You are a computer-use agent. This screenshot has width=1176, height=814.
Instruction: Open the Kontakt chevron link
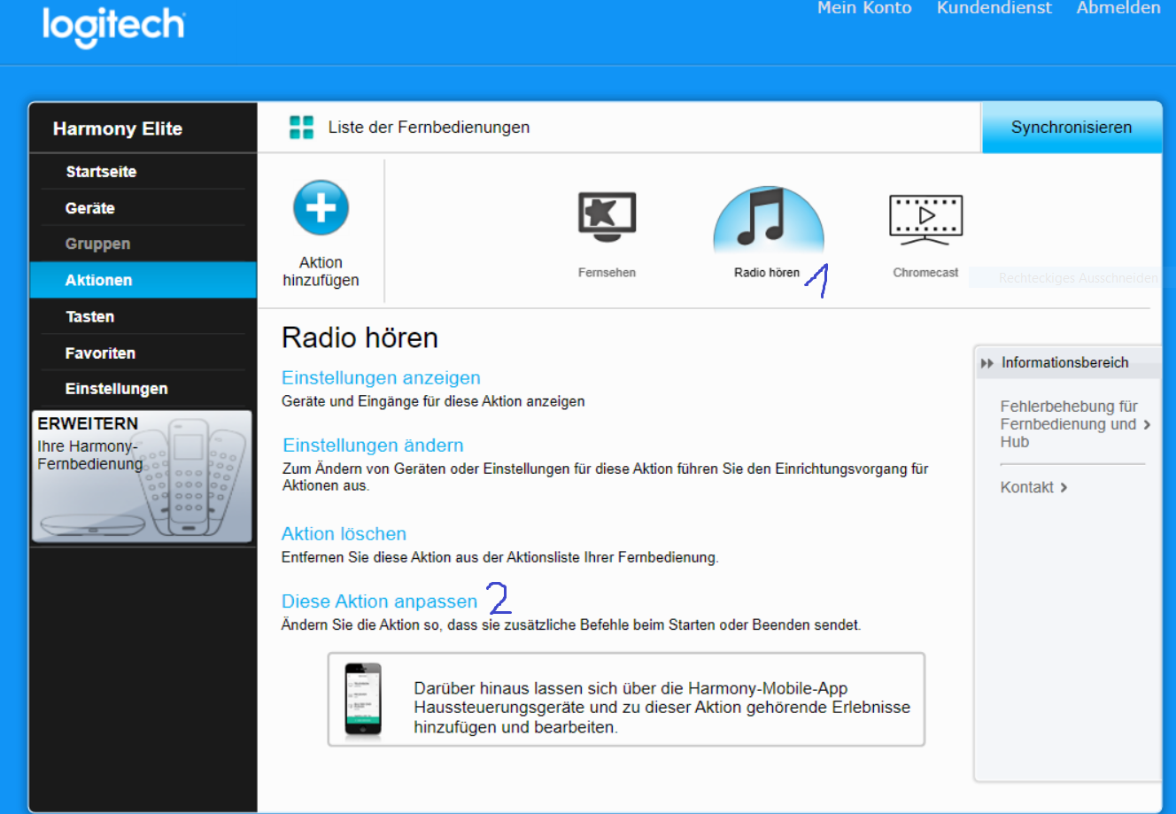[x=1064, y=487]
